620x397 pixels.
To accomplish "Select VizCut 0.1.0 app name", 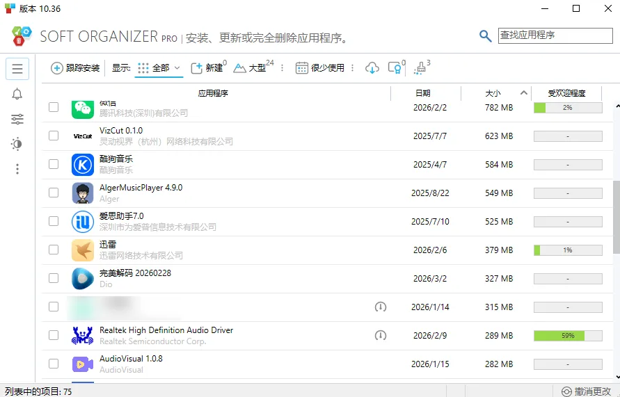I will pyautogui.click(x=121, y=130).
